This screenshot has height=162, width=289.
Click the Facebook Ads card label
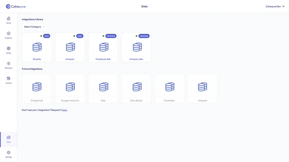tap(103, 59)
